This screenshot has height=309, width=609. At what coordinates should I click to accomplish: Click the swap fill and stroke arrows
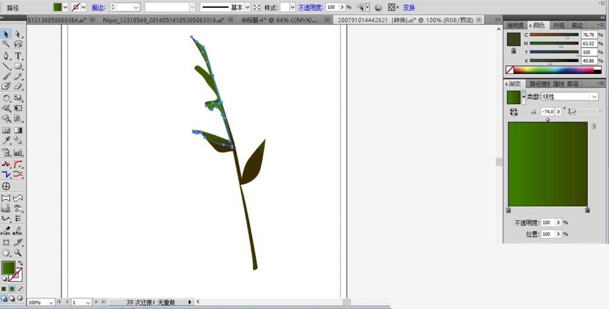point(20,263)
